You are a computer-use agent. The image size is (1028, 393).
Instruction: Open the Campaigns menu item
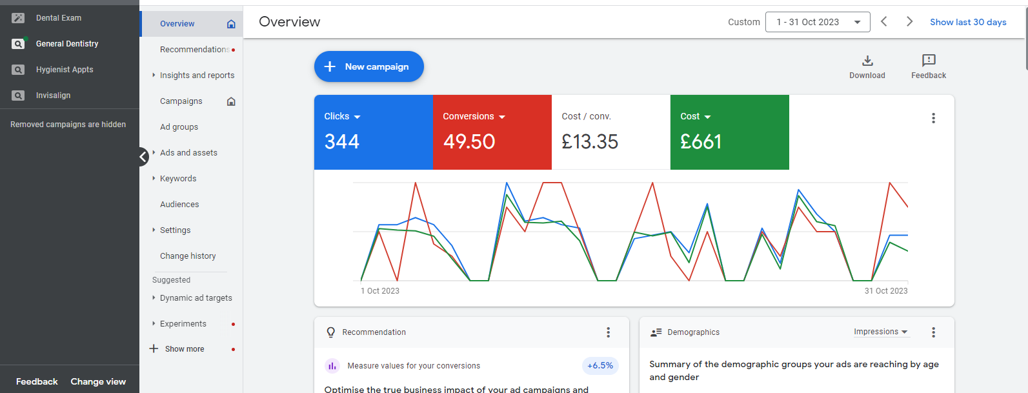point(181,101)
